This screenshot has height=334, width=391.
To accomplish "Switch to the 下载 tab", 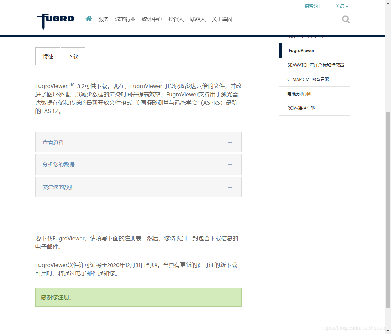I will point(73,56).
